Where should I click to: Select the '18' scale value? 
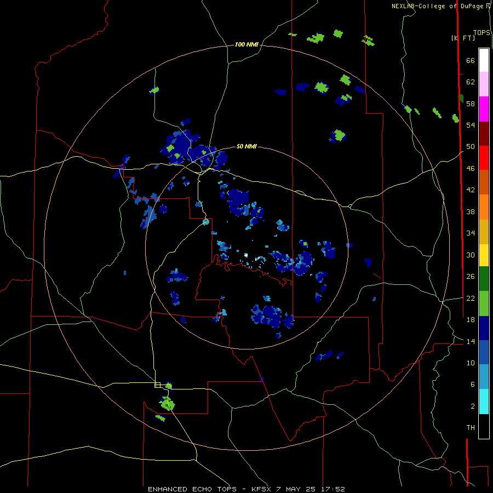tap(471, 320)
